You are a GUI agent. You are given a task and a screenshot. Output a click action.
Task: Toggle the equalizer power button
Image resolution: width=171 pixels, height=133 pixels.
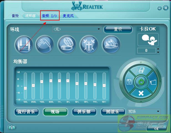point(141,82)
